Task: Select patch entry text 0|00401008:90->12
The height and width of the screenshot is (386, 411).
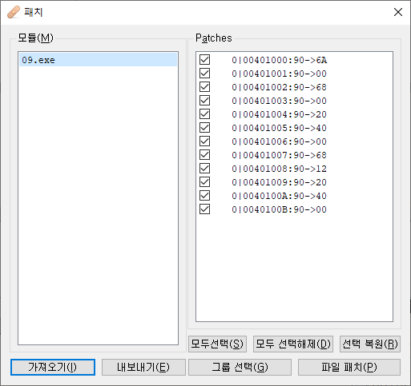Action: pos(279,169)
